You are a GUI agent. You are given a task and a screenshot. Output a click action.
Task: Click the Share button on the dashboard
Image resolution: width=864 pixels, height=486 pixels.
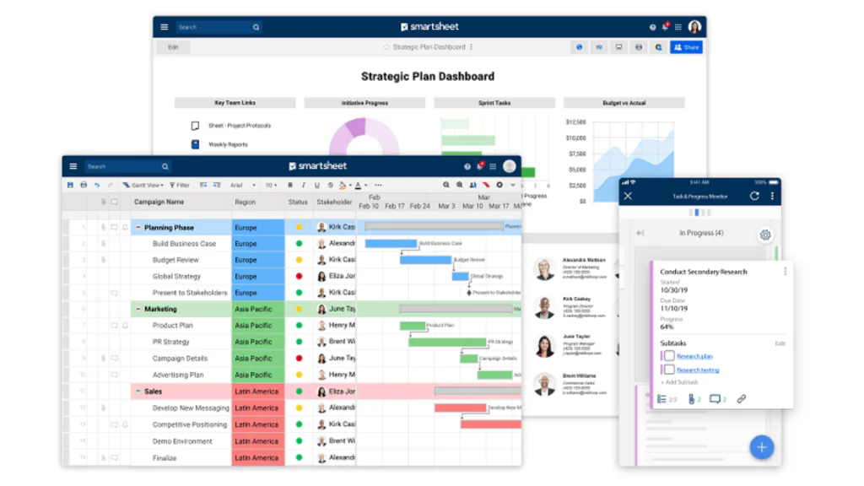coord(686,47)
